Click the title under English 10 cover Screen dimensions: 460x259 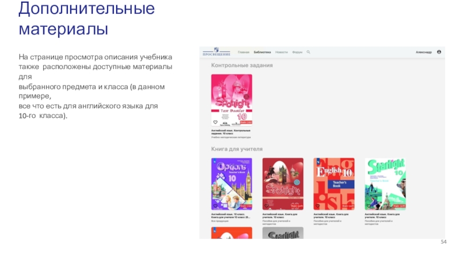tap(331, 216)
